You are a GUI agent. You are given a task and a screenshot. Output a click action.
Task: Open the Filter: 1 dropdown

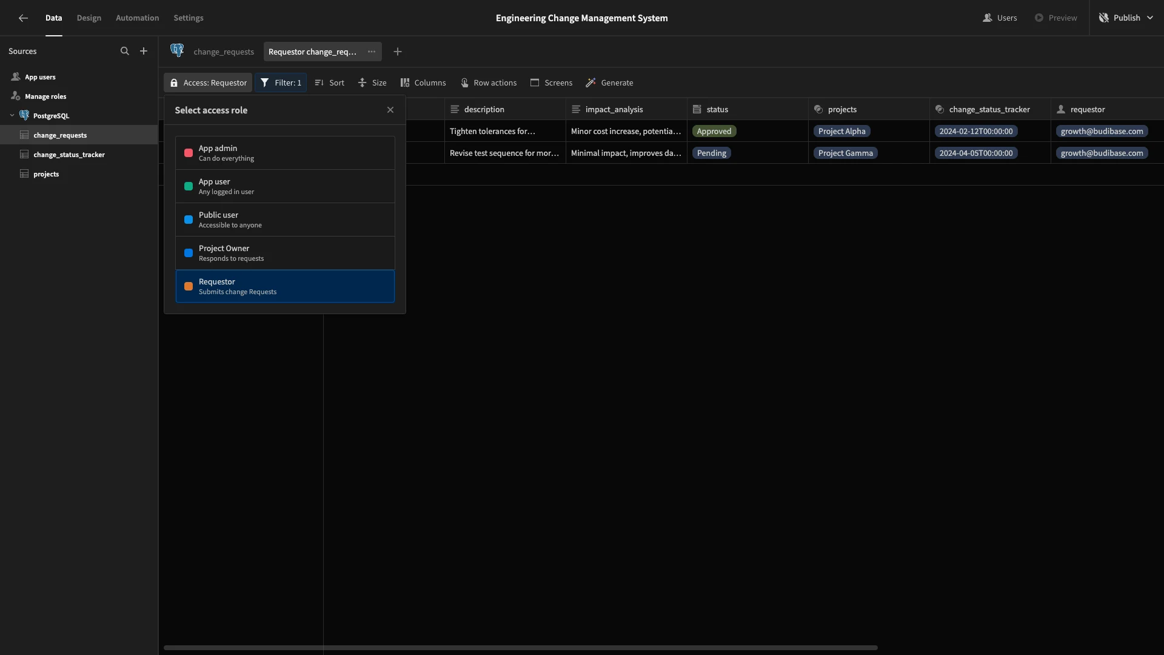[x=281, y=82]
